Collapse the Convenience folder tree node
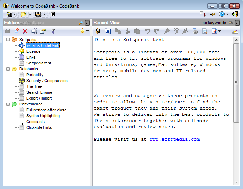This screenshot has height=189, width=243. [x=8, y=104]
